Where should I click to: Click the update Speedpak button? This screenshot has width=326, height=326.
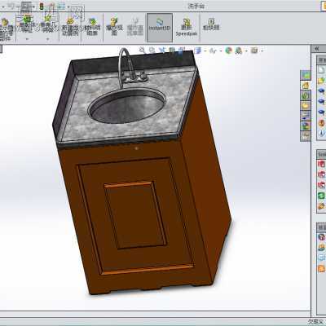(187, 28)
